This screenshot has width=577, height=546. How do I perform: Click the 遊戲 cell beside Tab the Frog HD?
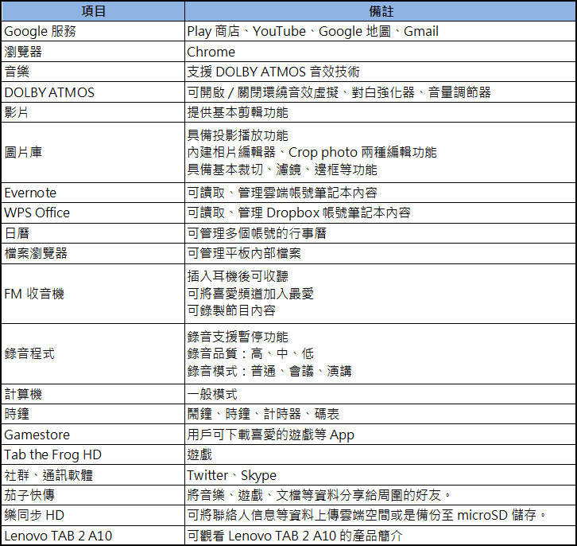click(x=381, y=454)
